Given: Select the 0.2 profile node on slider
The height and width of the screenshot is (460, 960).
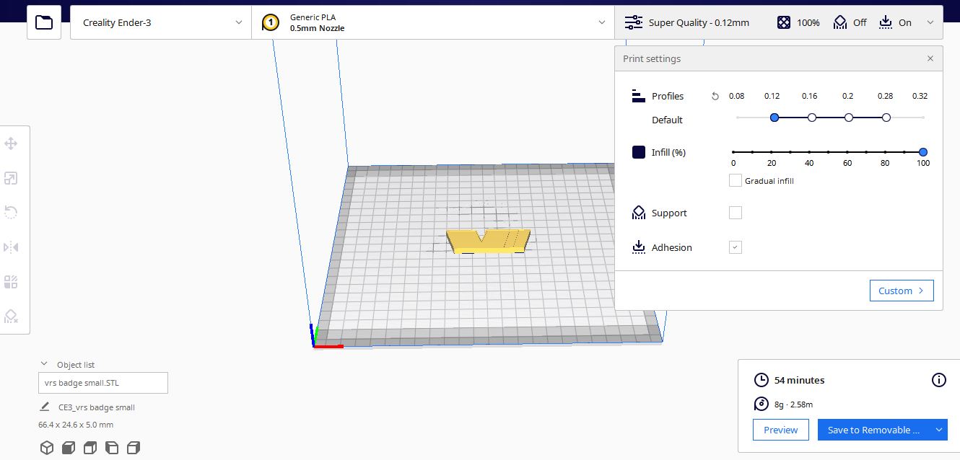Looking at the screenshot, I should pos(848,117).
